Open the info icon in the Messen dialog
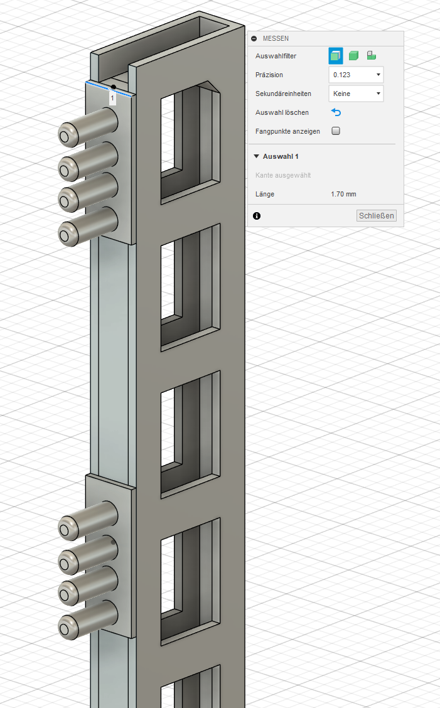 257,216
